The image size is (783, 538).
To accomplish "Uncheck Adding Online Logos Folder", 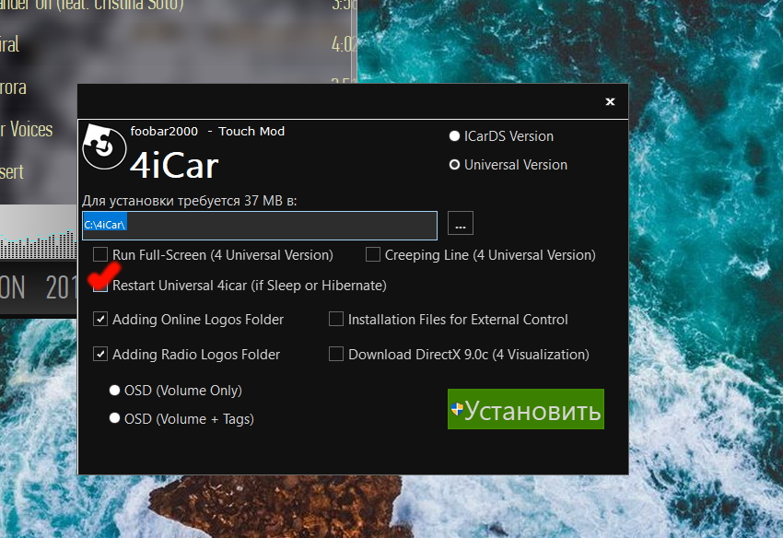I will (100, 320).
